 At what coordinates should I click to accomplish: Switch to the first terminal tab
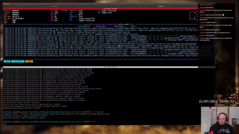click(x=55, y=6)
